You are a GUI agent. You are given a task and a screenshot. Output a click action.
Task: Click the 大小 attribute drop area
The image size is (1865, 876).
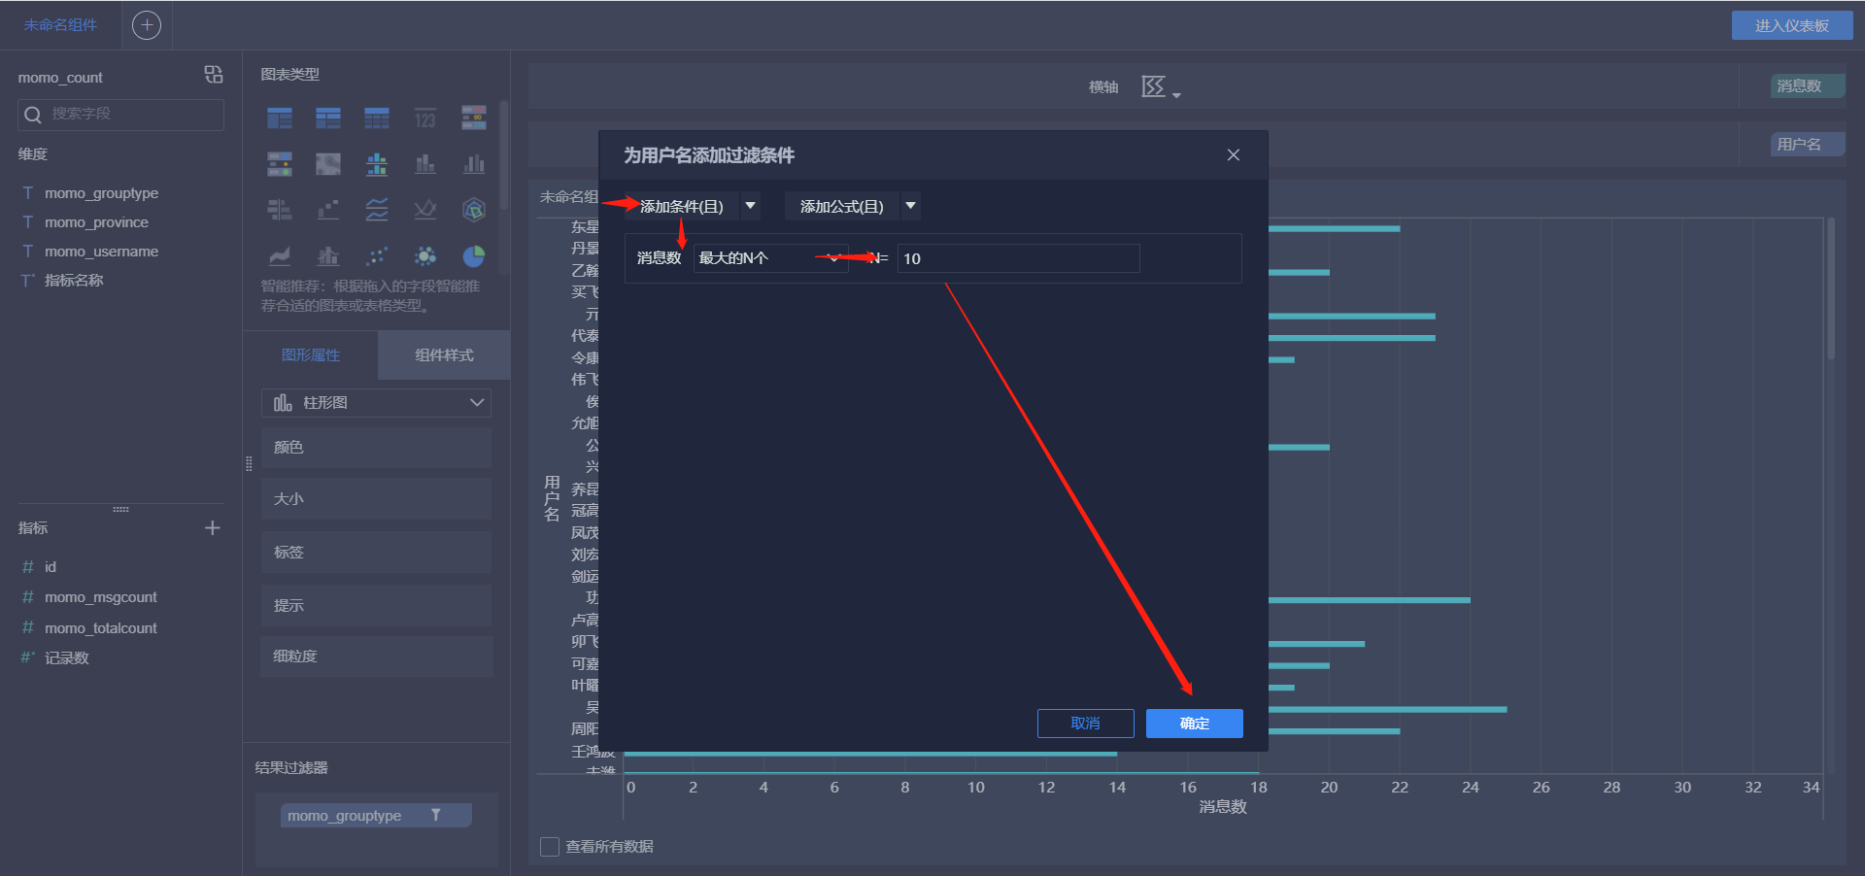[x=376, y=499]
